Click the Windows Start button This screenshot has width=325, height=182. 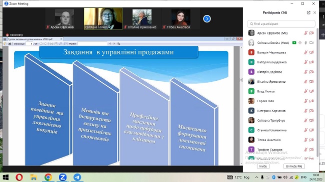pos(5,177)
